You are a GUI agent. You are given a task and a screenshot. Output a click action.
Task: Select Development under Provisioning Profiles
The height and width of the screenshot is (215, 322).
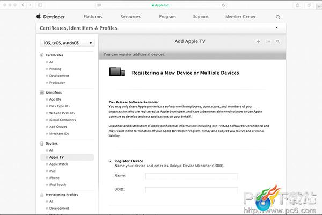point(59,208)
